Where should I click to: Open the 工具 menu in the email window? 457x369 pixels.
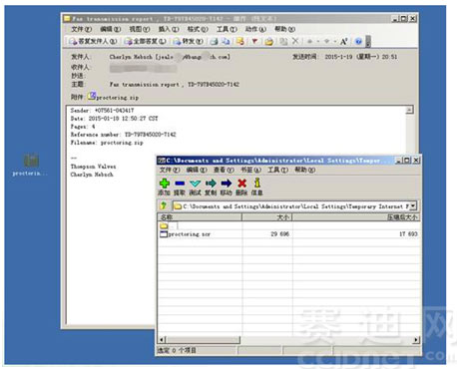pyautogui.click(x=227, y=29)
